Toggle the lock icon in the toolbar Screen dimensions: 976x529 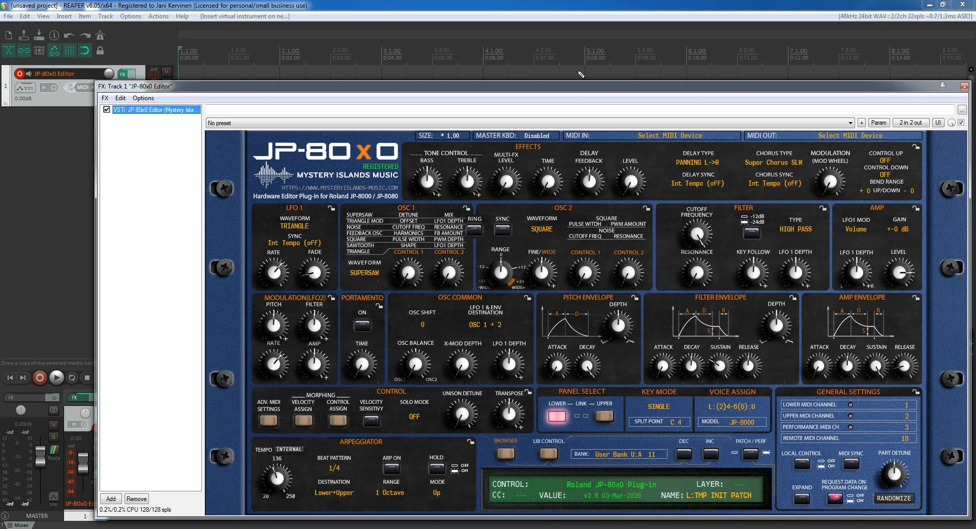[100, 50]
